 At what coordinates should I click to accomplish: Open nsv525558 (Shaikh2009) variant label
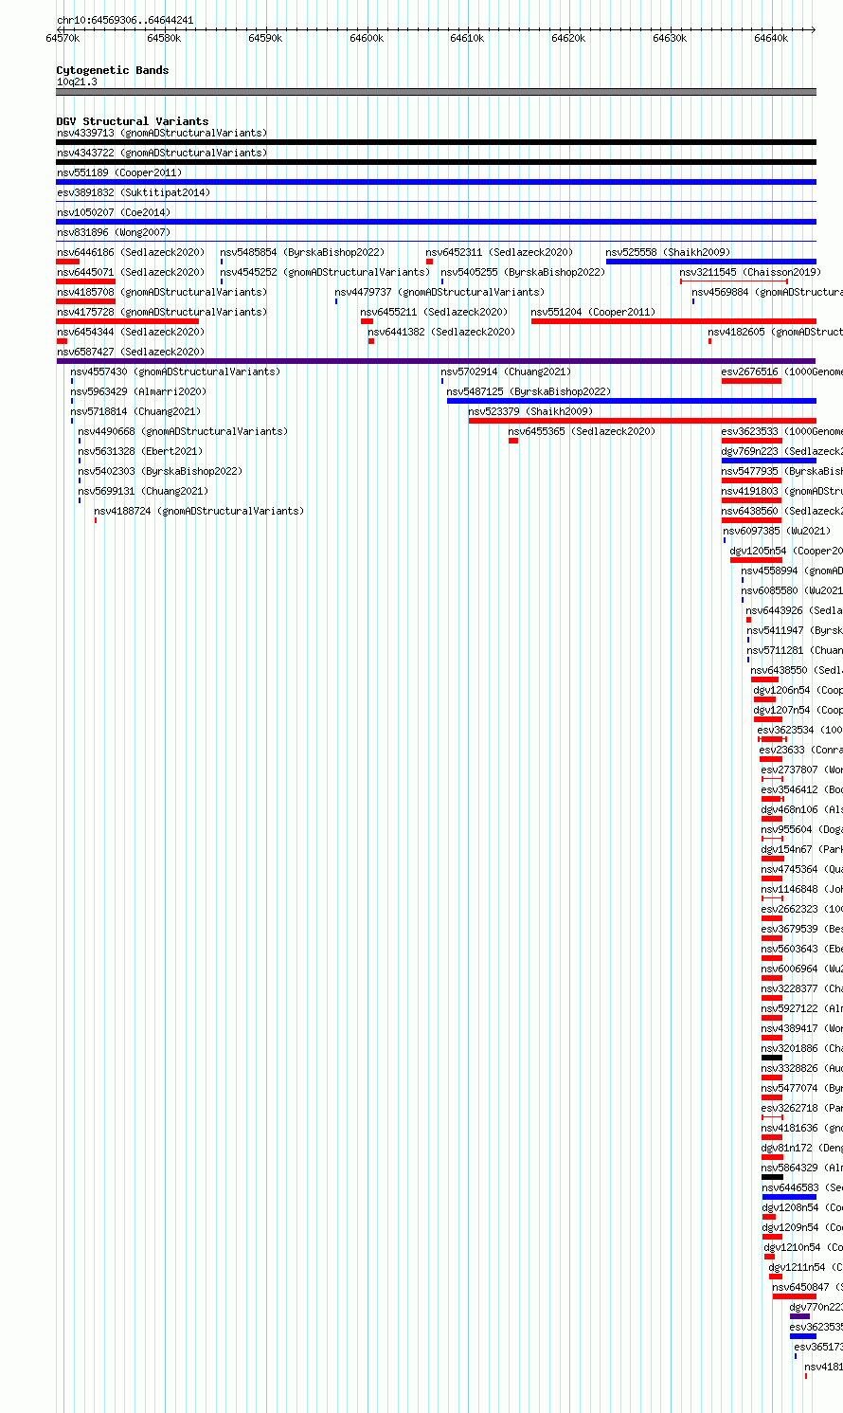coord(669,252)
